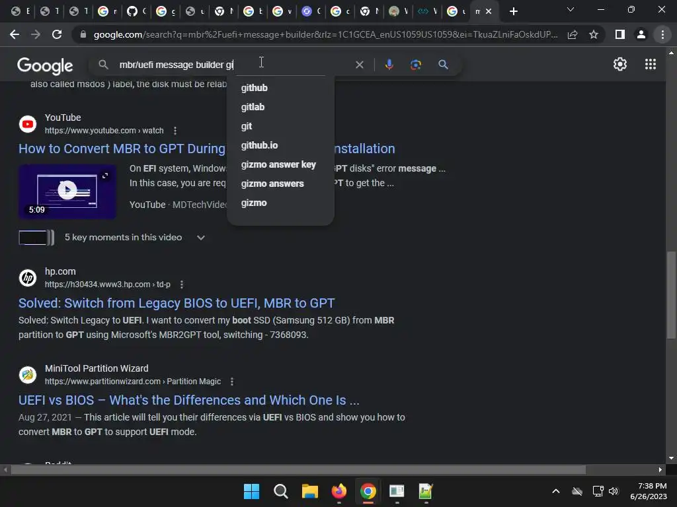This screenshot has height=507, width=677.
Task: Click the YouTube source name of result
Action: (63, 118)
